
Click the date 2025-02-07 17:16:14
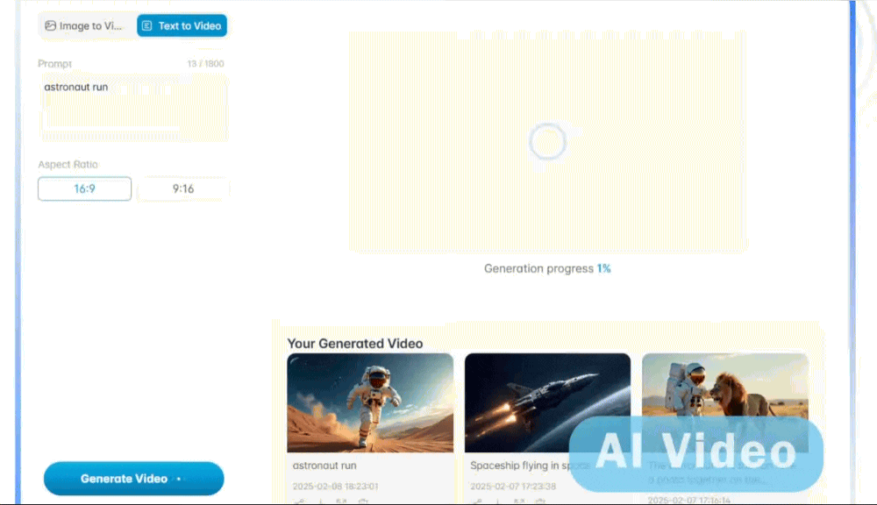[688, 501]
